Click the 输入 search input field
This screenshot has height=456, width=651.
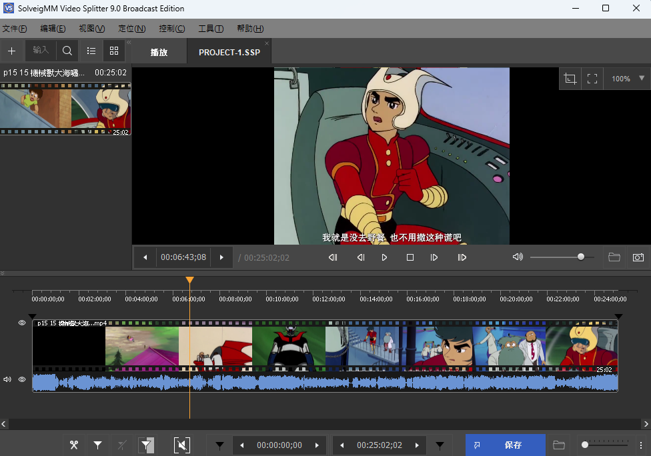[41, 51]
